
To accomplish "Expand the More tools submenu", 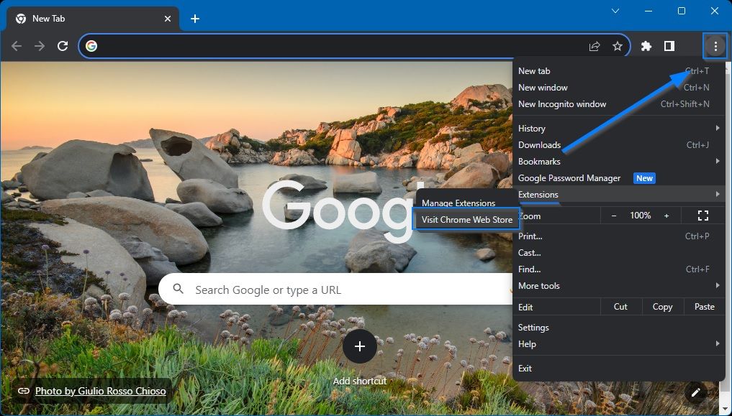I will (x=539, y=285).
